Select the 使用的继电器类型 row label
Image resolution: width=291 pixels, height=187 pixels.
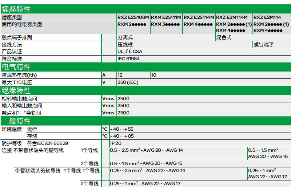(22, 24)
